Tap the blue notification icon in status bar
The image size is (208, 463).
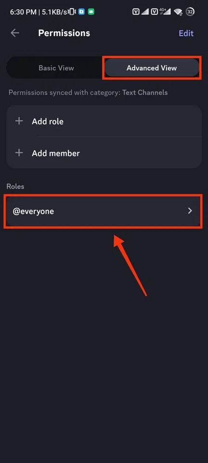point(81,12)
